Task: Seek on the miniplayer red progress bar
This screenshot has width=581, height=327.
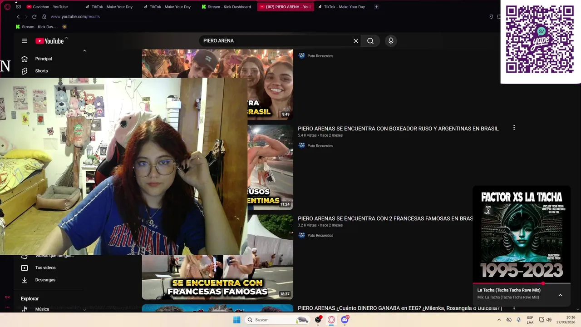Action: (522, 283)
